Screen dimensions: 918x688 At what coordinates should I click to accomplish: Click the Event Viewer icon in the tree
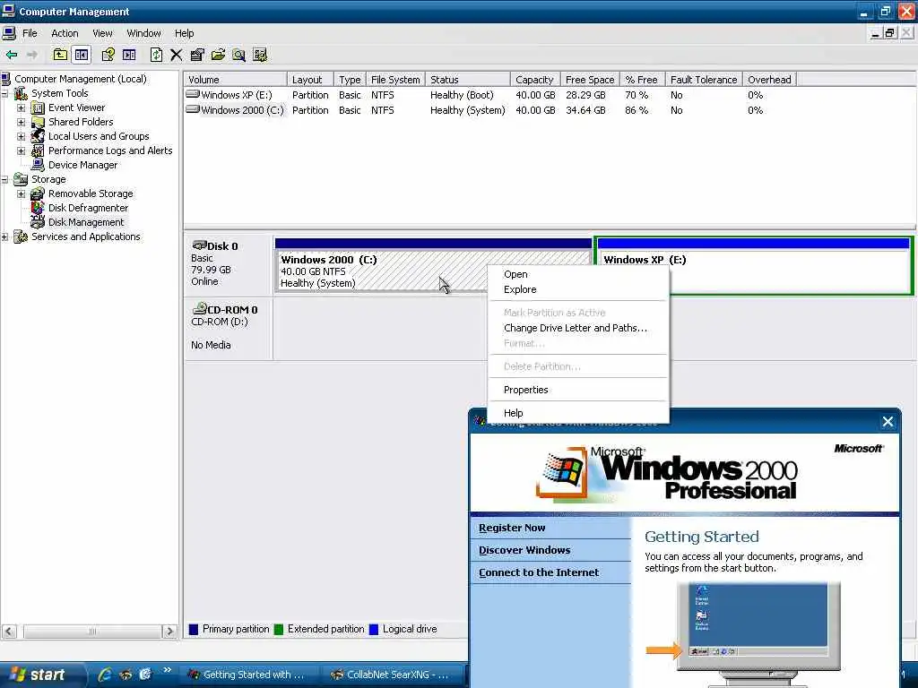coord(38,107)
